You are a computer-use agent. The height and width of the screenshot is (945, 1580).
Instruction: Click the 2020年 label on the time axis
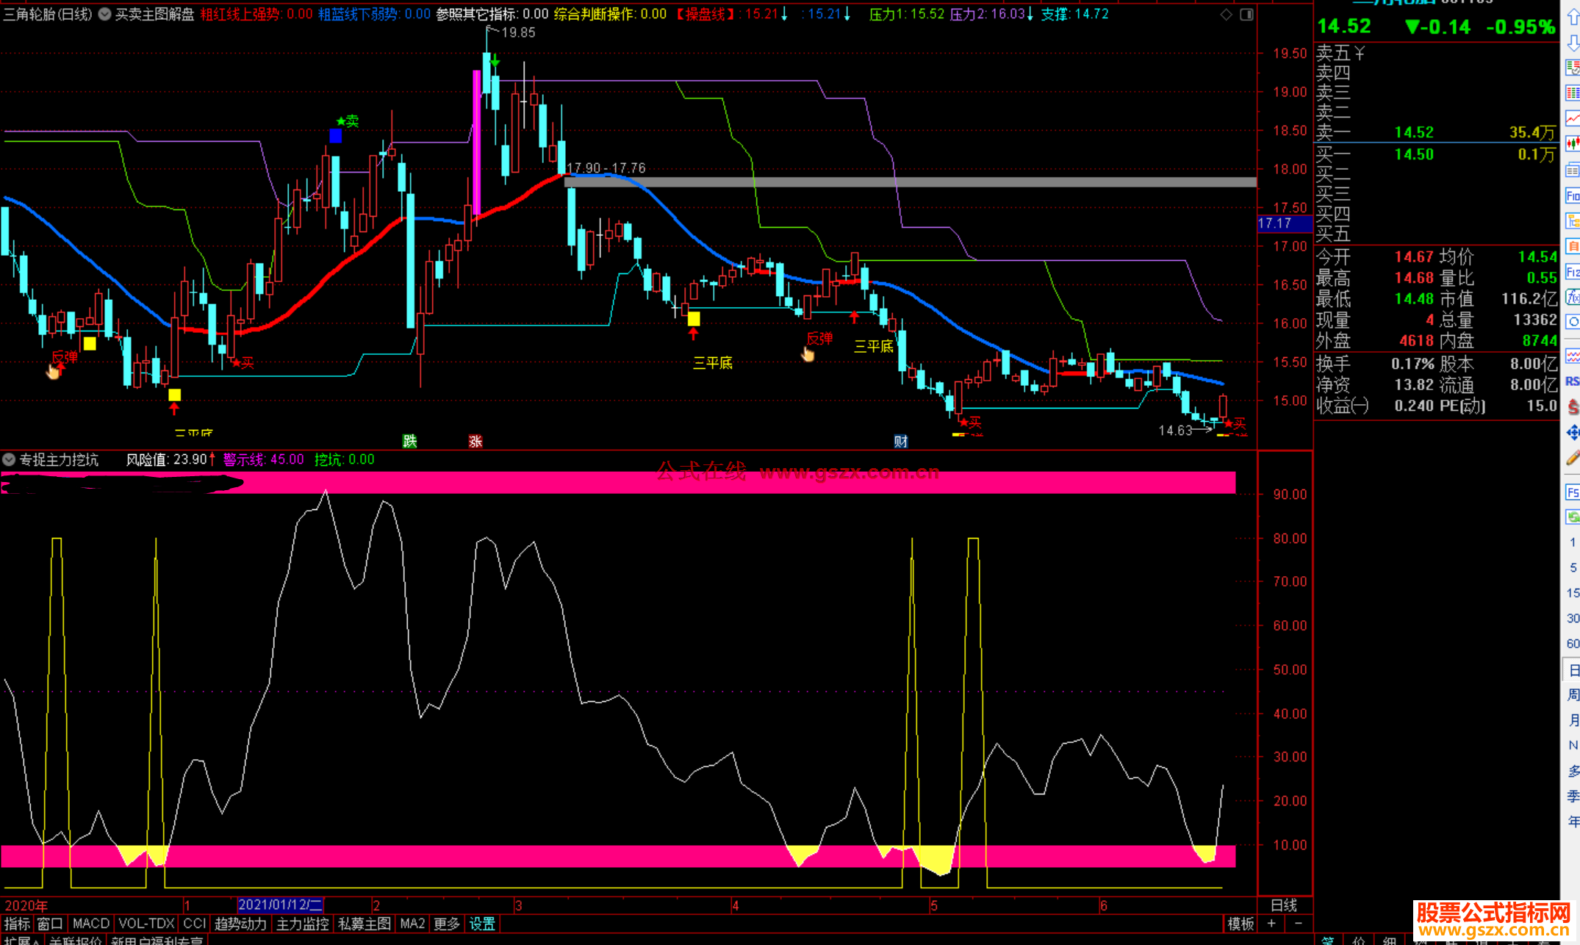[x=26, y=905]
